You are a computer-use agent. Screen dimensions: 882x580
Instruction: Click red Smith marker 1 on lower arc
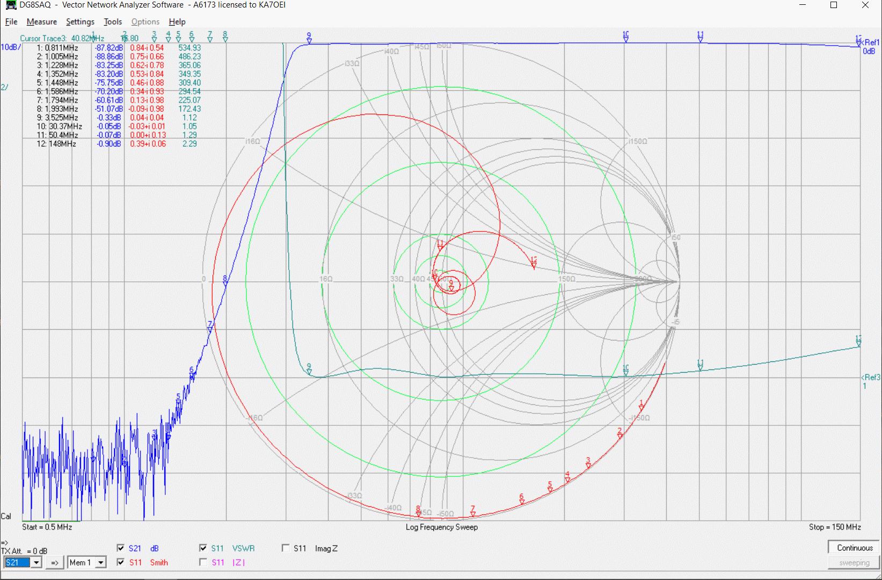[641, 406]
